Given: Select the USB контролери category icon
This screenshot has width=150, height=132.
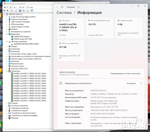Looking at the screenshot, I should click(9, 24).
